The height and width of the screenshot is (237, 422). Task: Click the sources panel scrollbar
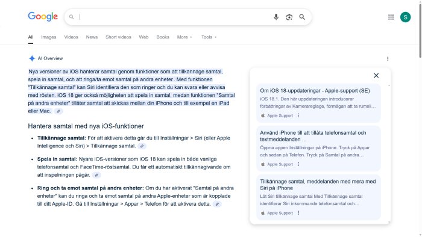point(389,154)
